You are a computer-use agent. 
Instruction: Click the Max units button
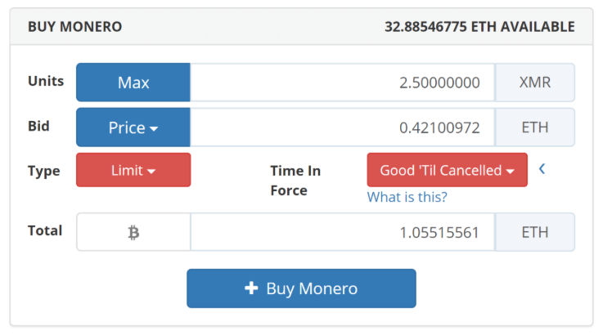pyautogui.click(x=133, y=83)
